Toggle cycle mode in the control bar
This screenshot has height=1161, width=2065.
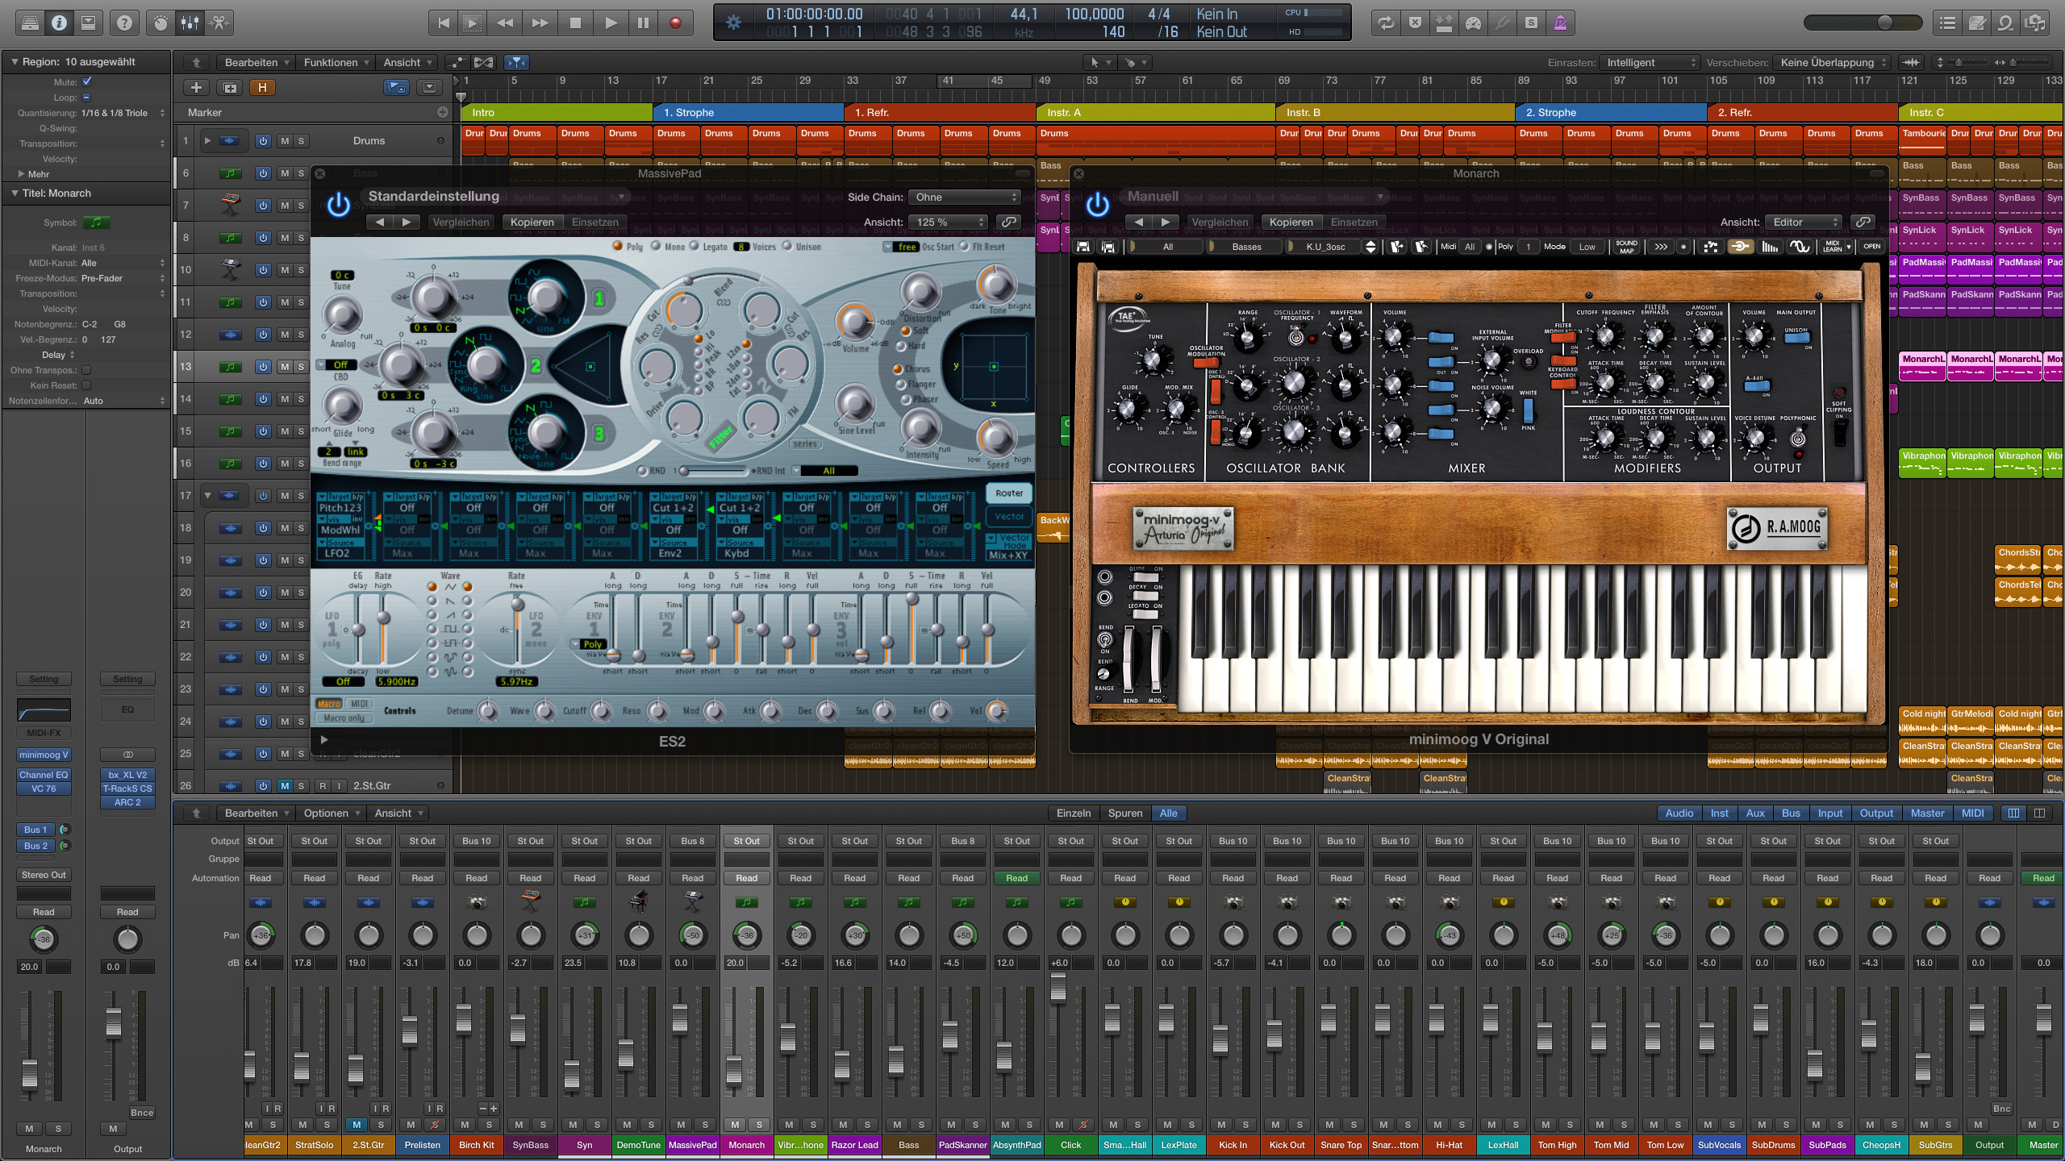pyautogui.click(x=1386, y=23)
